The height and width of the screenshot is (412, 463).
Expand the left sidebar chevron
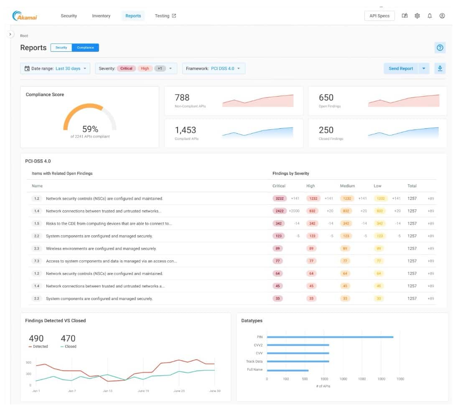11,34
